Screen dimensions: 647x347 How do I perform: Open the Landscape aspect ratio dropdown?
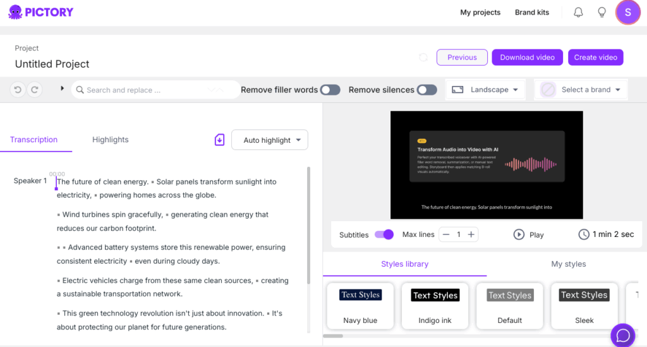tap(485, 90)
